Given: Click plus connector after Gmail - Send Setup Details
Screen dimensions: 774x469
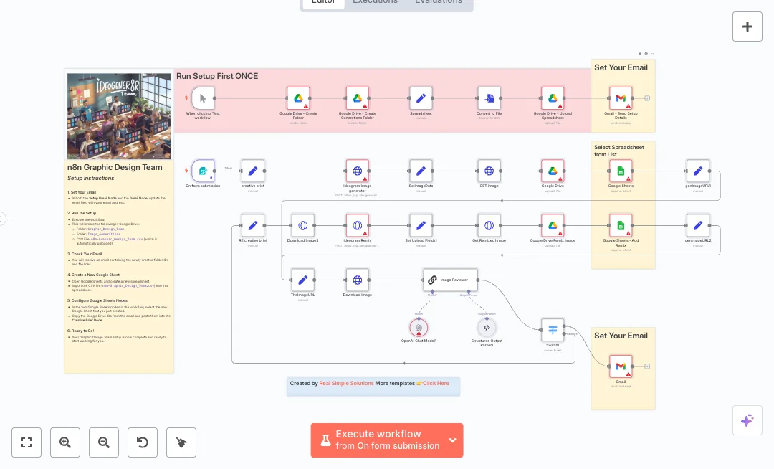Looking at the screenshot, I should pyautogui.click(x=647, y=98).
